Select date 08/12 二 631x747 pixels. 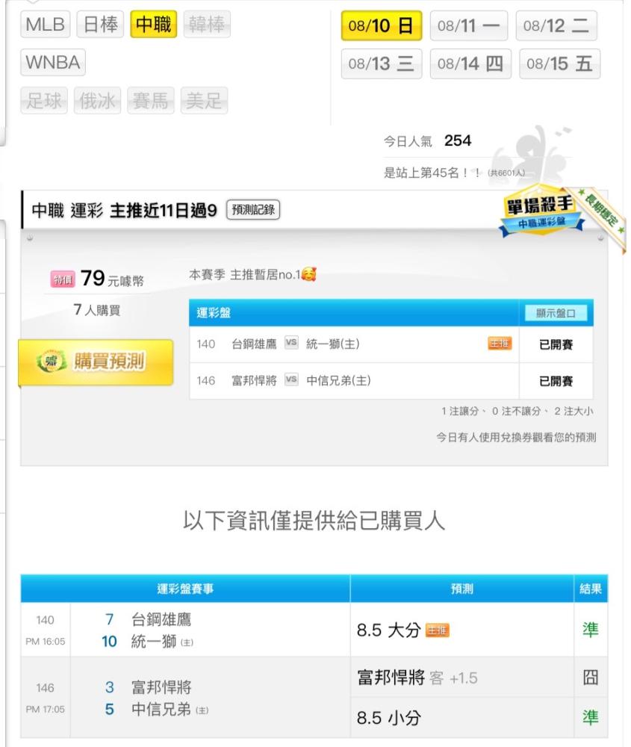(x=556, y=25)
